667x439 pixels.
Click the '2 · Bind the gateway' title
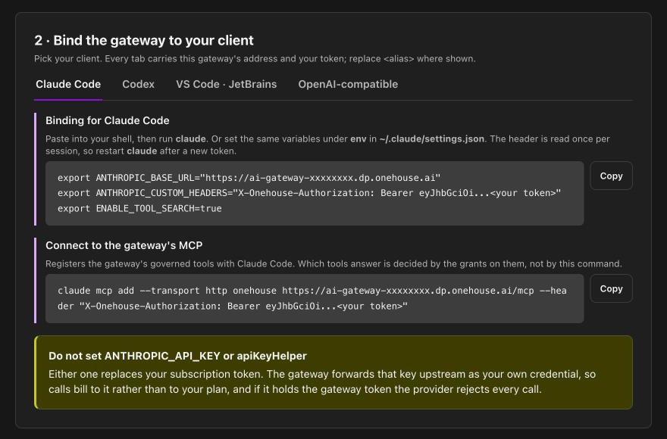[144, 40]
